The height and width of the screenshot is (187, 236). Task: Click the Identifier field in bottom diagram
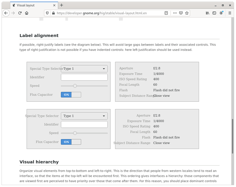pyautogui.click(x=84, y=125)
